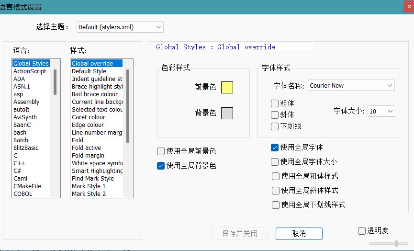
Task: Select Current line background style
Action: coord(97,102)
